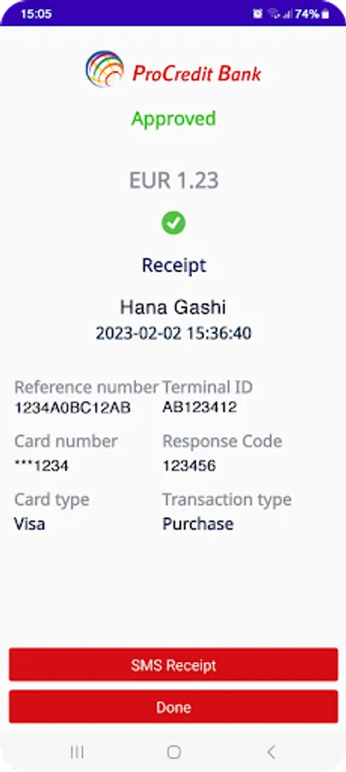The image size is (346, 772).
Task: Go back with navigation back arrow
Action: click(271, 751)
